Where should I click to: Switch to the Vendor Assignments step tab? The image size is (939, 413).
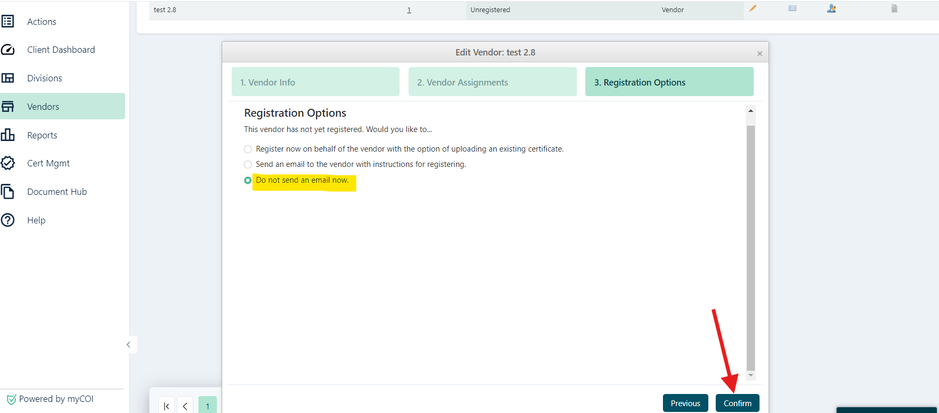point(492,82)
